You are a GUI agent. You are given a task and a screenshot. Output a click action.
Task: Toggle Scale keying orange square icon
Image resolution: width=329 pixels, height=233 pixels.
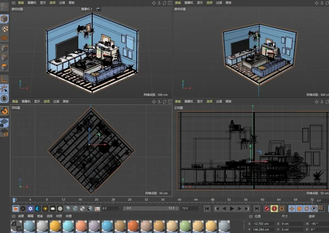[299, 209]
